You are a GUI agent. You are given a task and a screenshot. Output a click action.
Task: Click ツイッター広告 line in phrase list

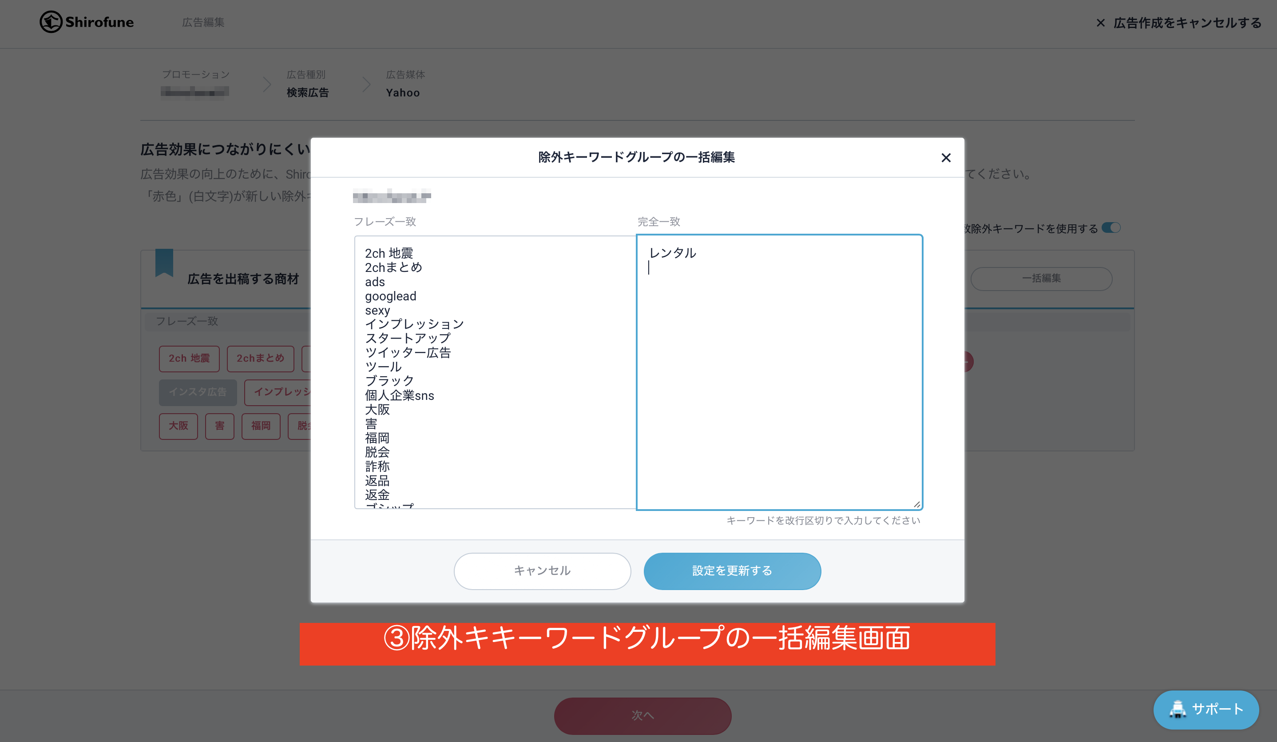tap(408, 352)
